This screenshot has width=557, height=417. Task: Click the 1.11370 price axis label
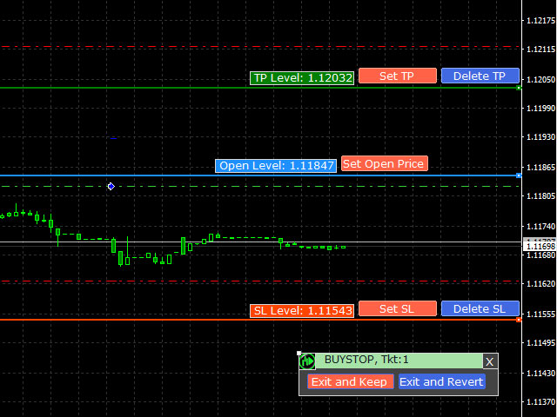tap(540, 401)
